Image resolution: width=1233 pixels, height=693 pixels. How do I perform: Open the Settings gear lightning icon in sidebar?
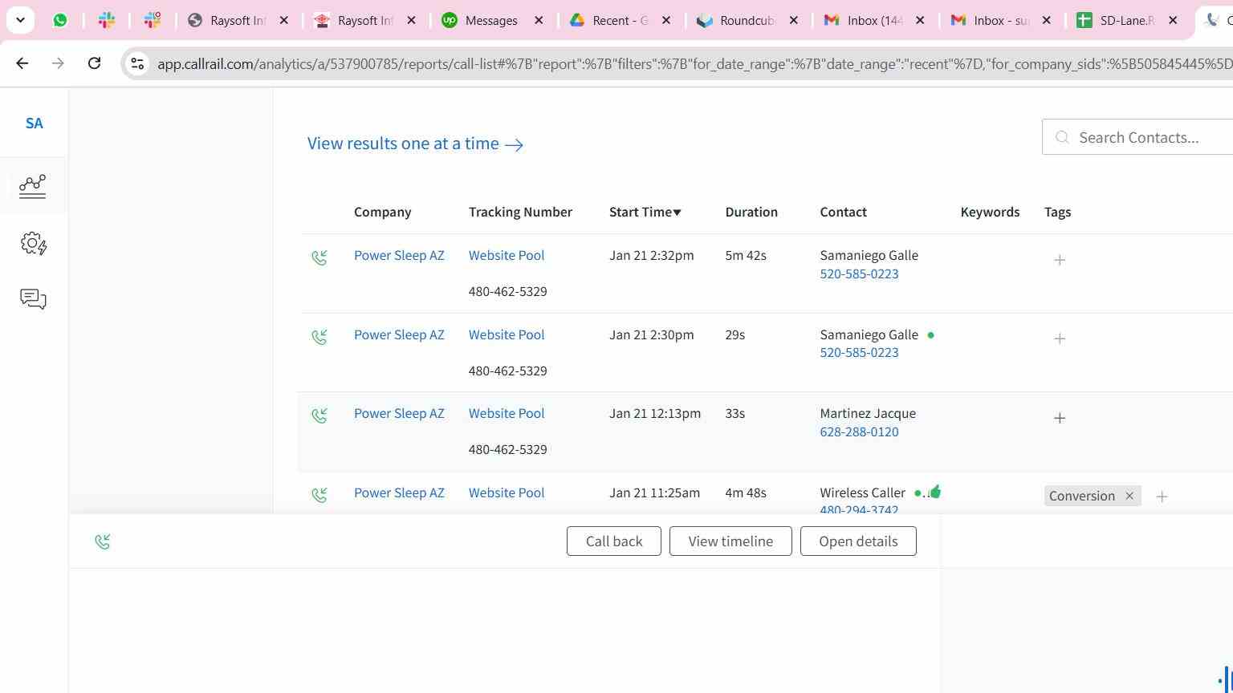click(33, 243)
